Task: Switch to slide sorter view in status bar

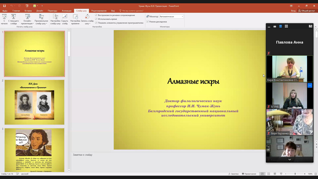Action: coord(269,174)
